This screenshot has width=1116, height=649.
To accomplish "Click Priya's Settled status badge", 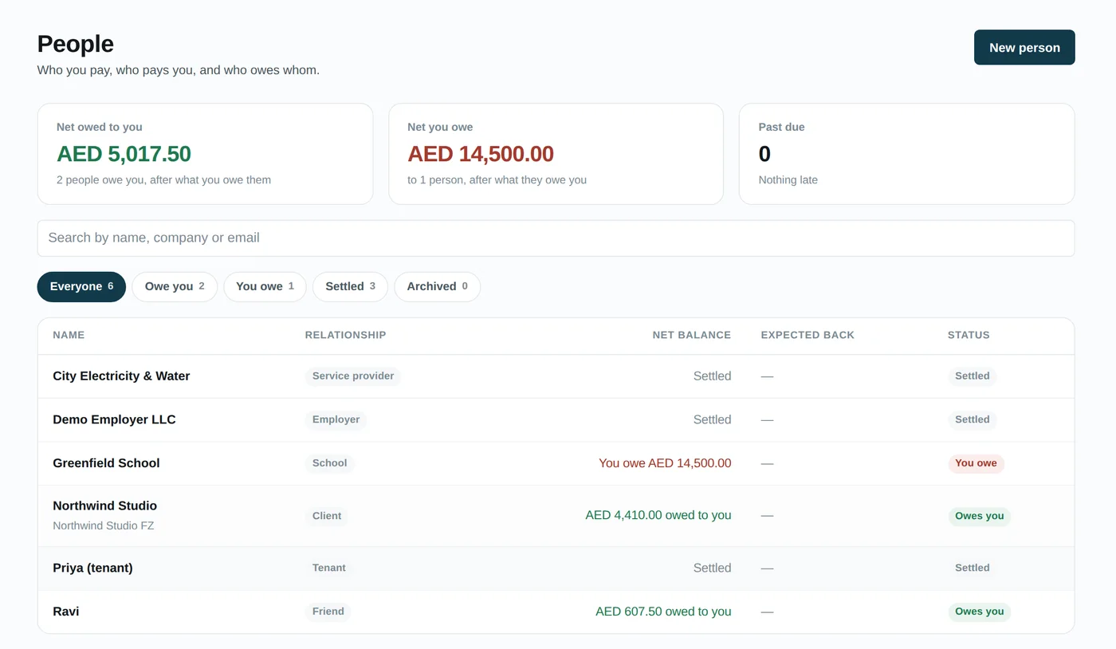I will [x=973, y=568].
